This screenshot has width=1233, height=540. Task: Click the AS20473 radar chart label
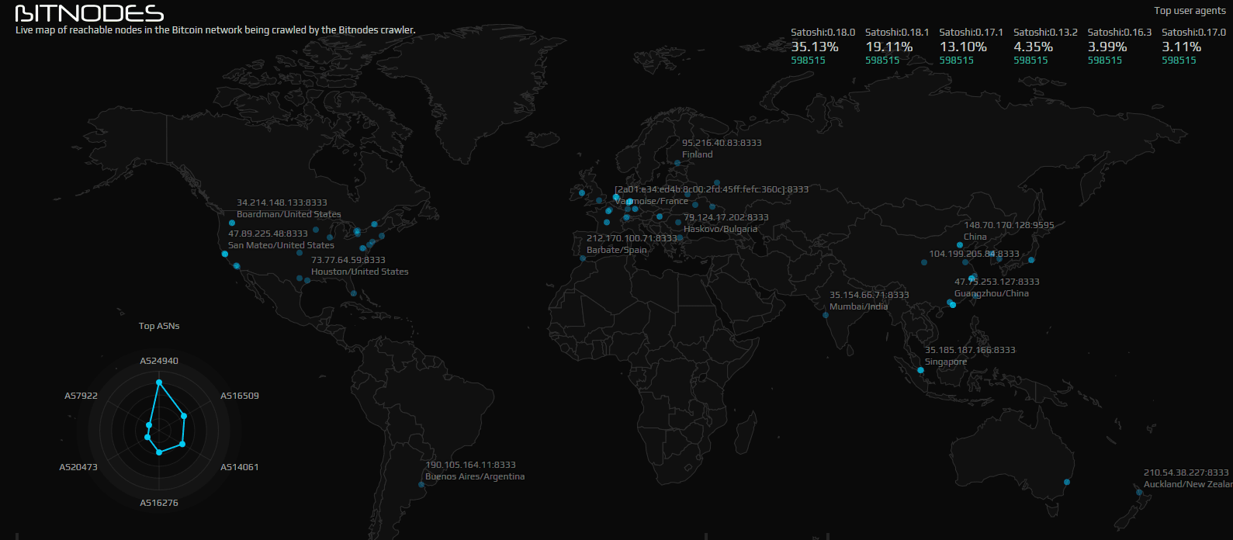(78, 467)
